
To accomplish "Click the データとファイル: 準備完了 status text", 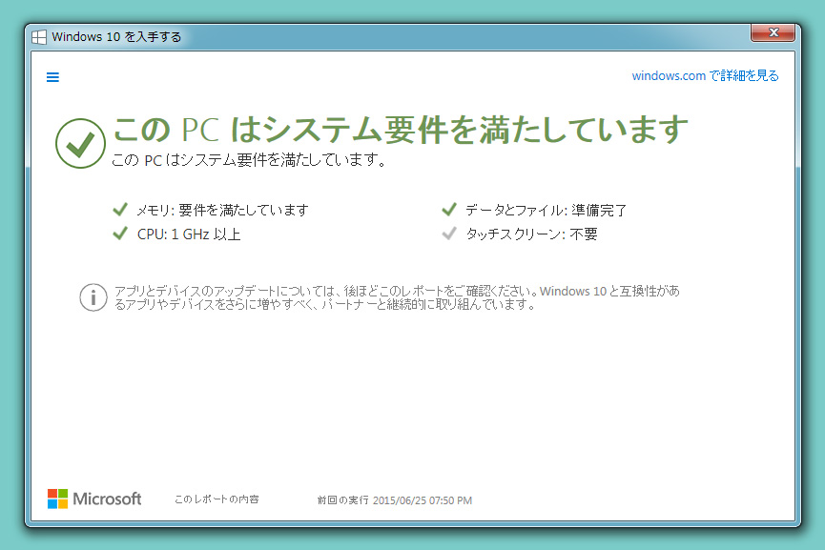I will (x=546, y=210).
